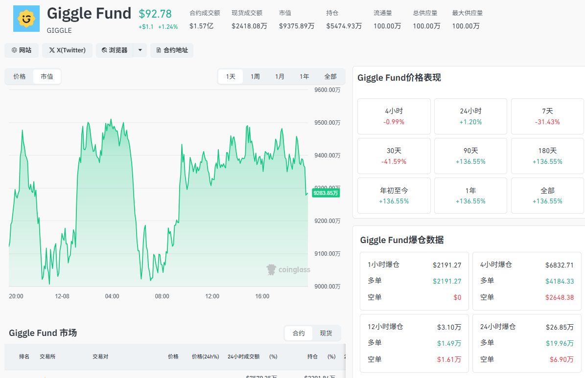Image resolution: width=585 pixels, height=378 pixels.
Task: Click the 价格(24h%) column header
Action: pyautogui.click(x=205, y=357)
